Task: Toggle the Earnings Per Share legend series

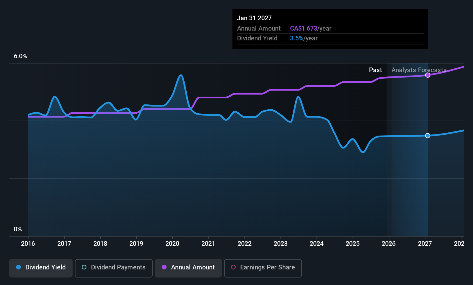Action: click(263, 268)
